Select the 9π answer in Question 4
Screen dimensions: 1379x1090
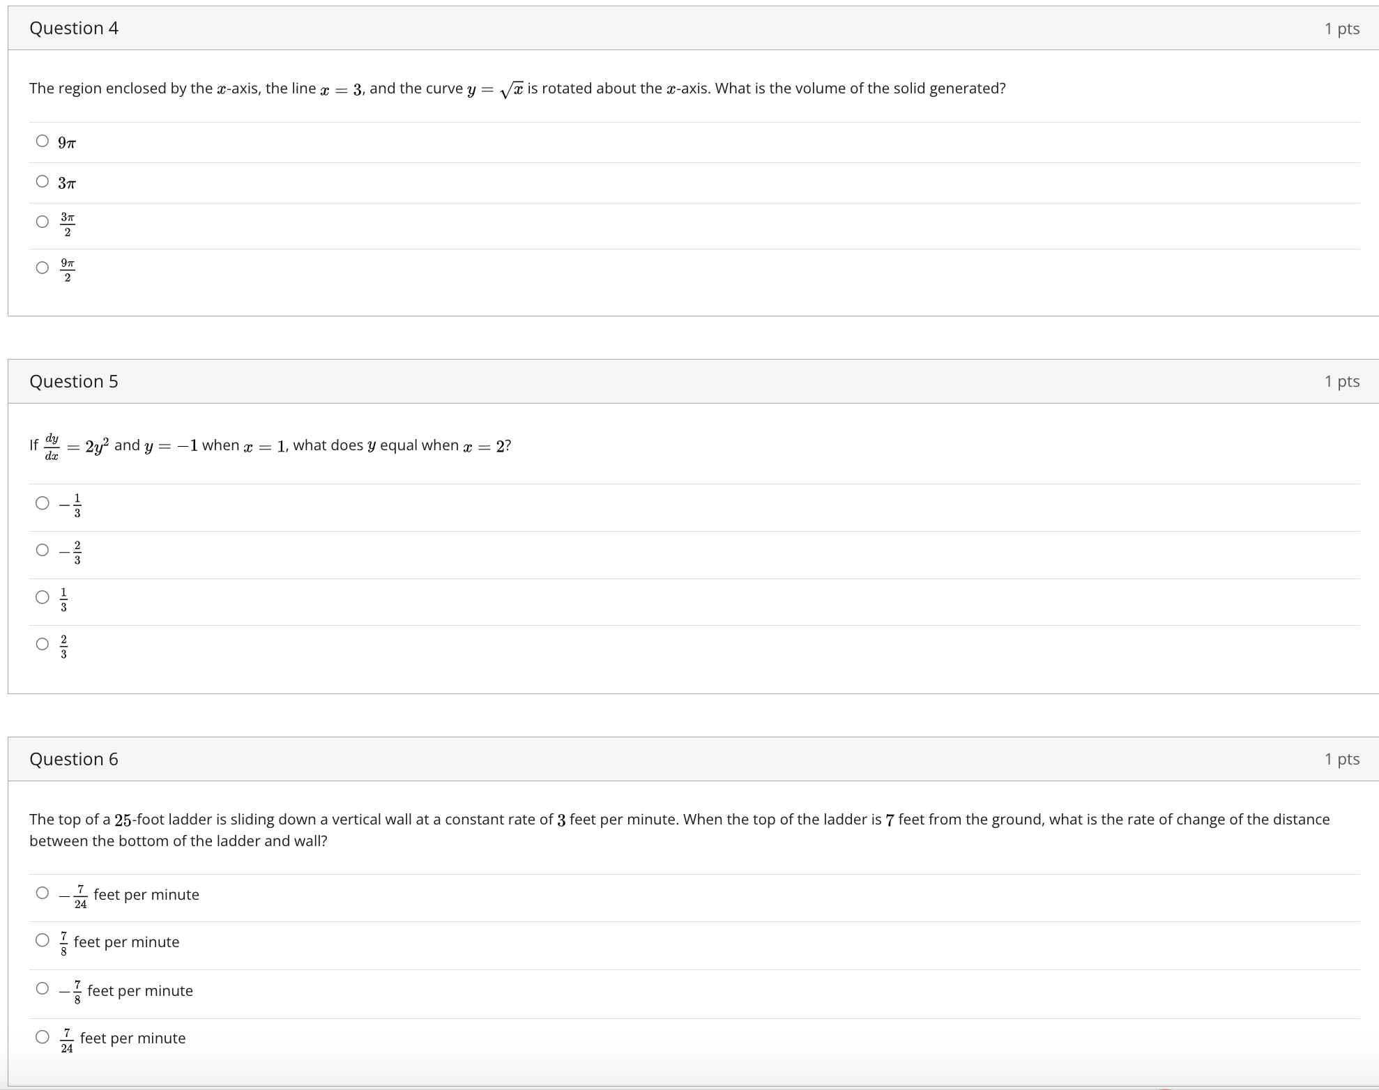[40, 140]
